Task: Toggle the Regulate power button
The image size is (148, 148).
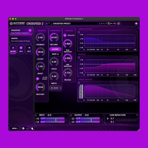Action: click(65, 35)
